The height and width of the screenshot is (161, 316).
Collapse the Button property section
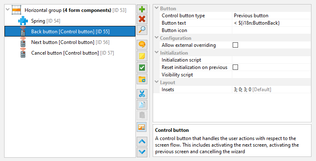click(156, 8)
